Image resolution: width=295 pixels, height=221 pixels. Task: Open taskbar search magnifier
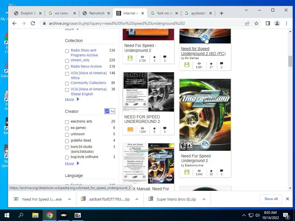[21, 215]
